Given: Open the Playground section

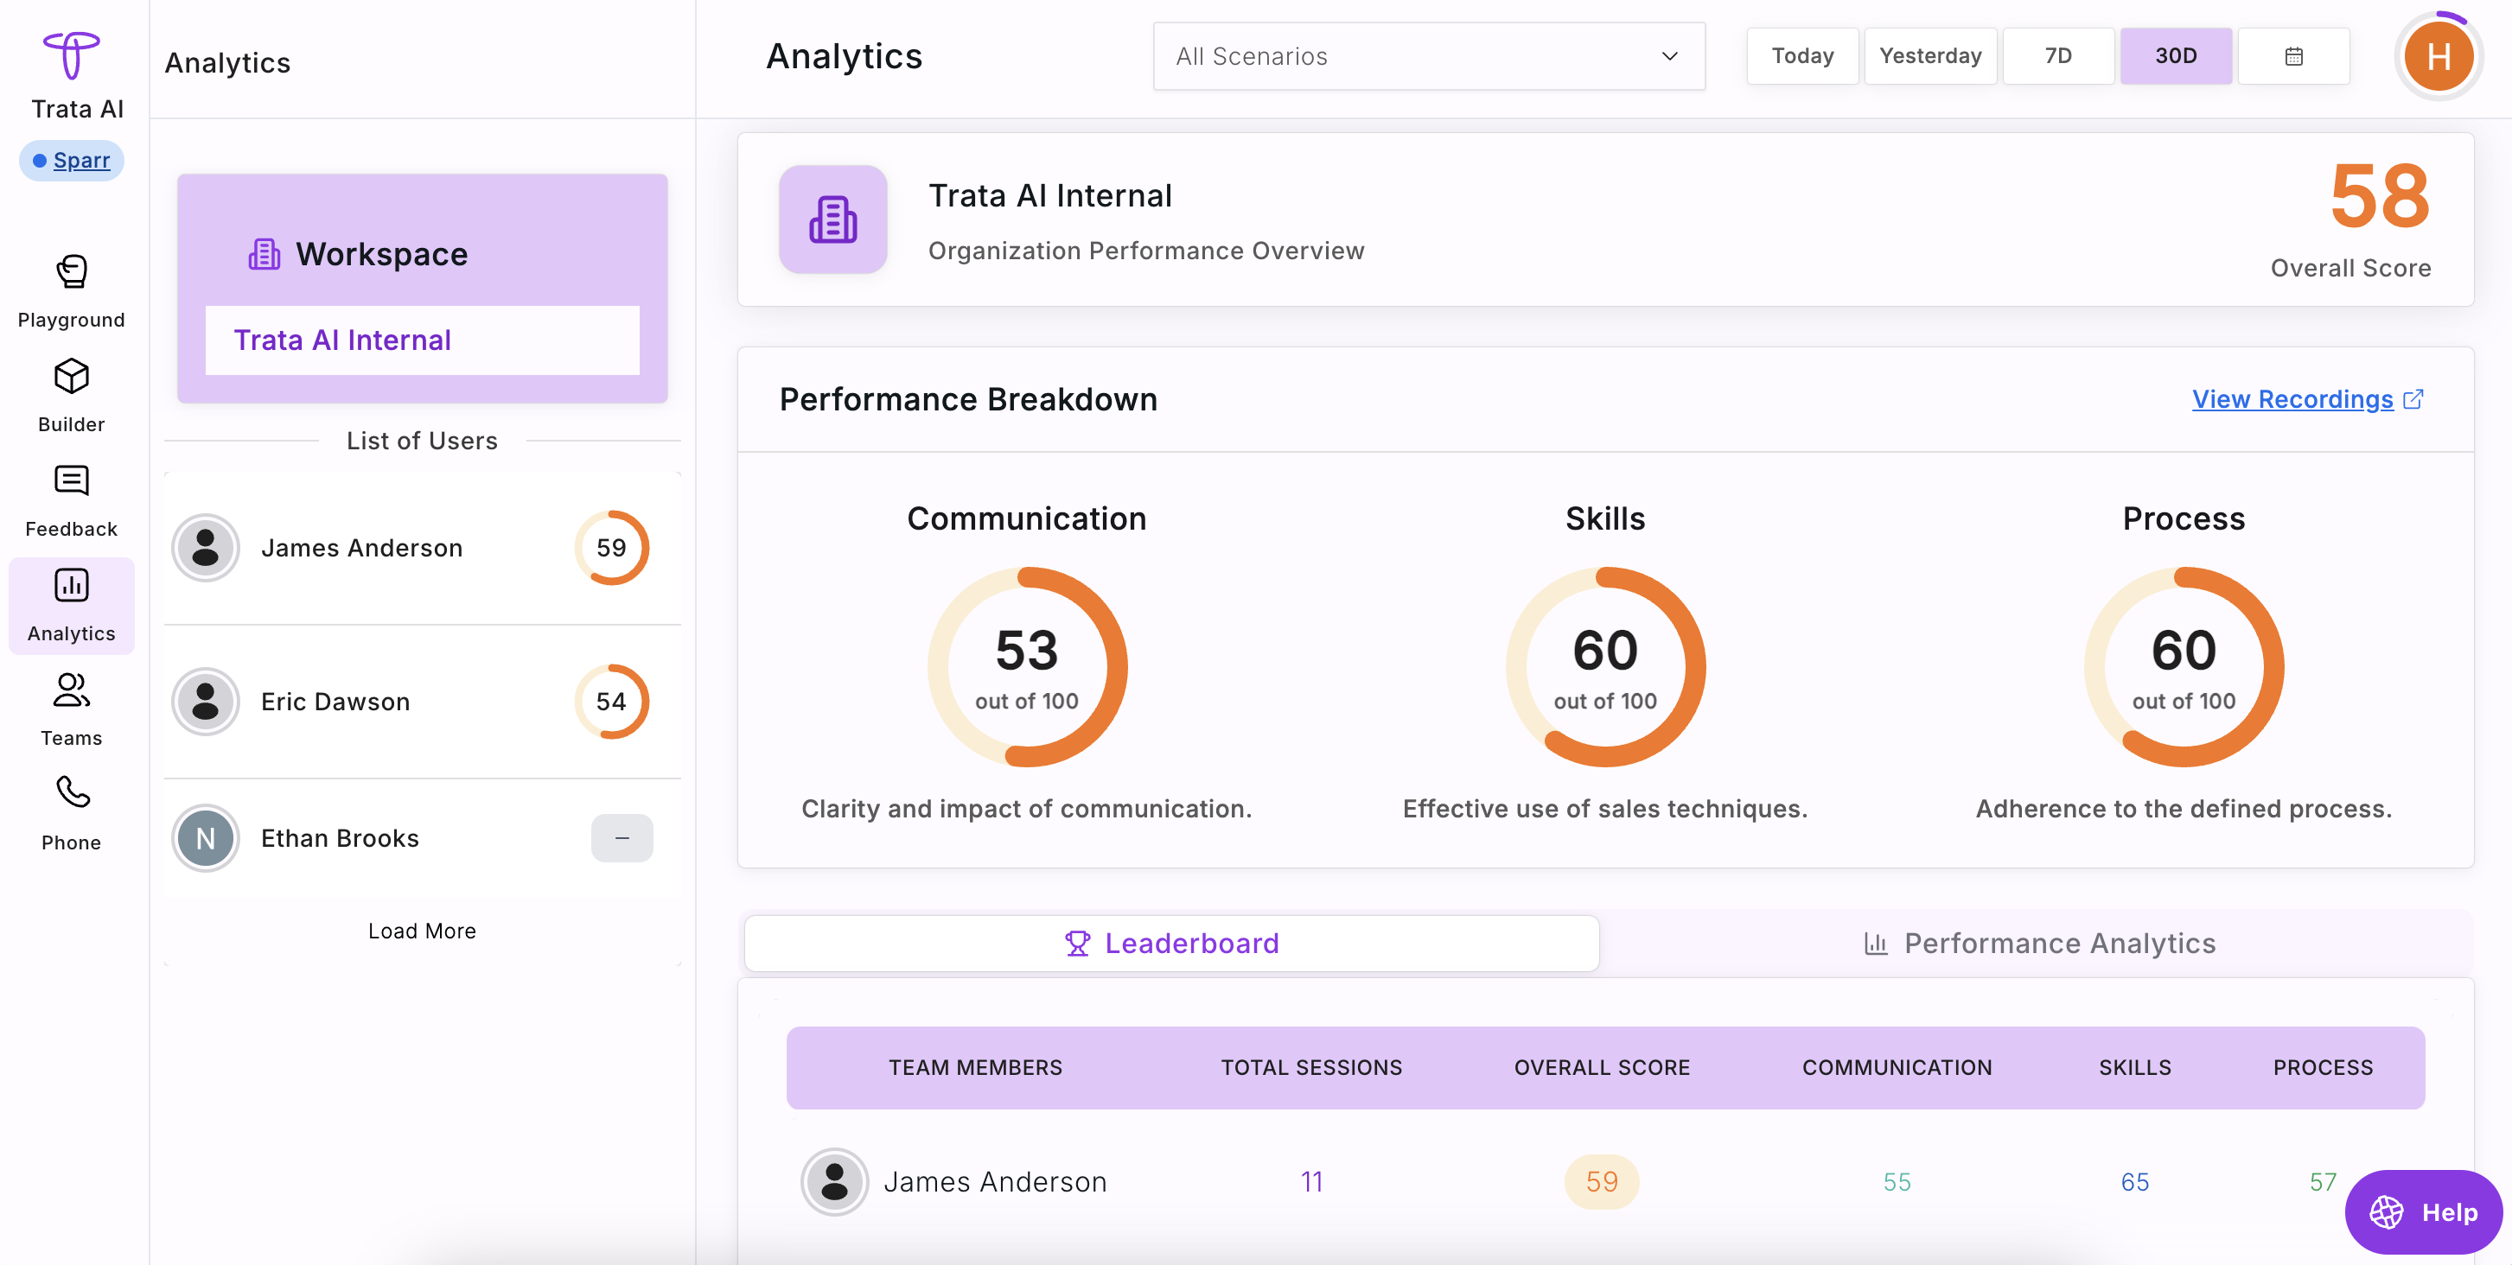Looking at the screenshot, I should coord(71,291).
